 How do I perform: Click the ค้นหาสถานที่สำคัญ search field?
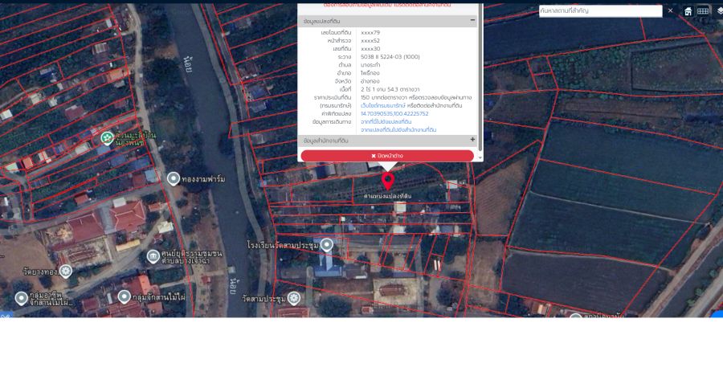pos(599,11)
